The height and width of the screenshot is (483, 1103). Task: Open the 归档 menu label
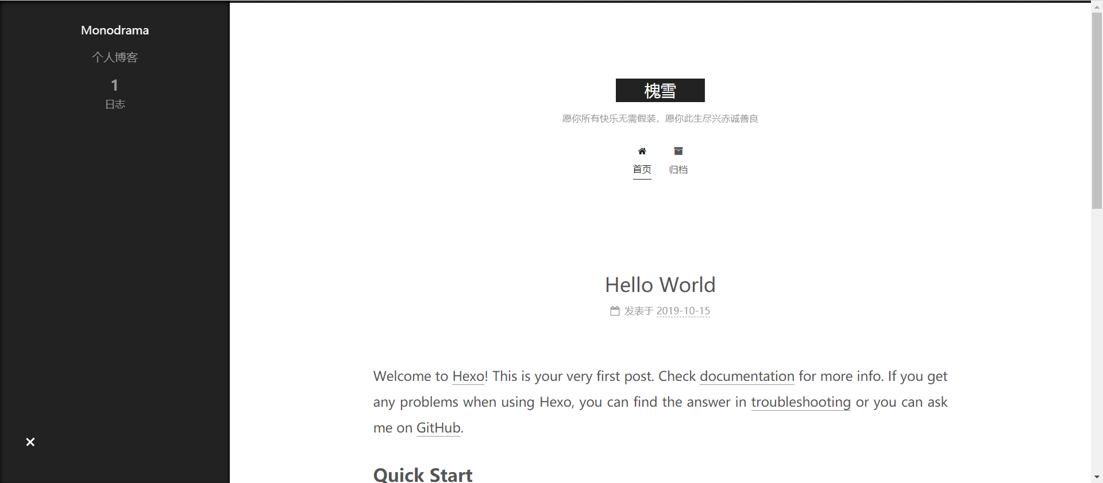[678, 170]
